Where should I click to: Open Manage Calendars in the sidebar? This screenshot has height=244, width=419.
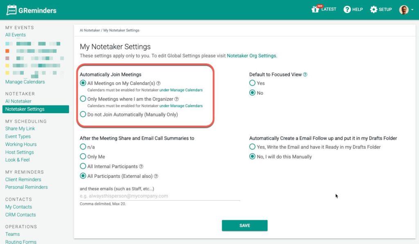(x=25, y=82)
